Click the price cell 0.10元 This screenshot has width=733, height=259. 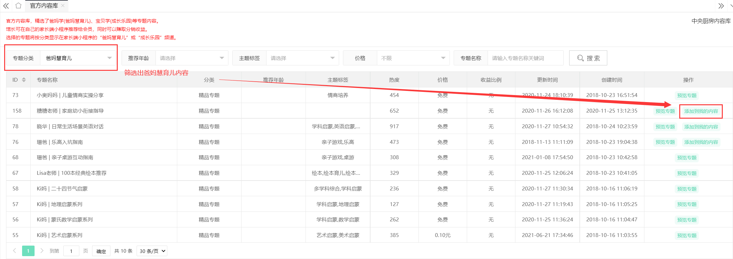click(442, 235)
